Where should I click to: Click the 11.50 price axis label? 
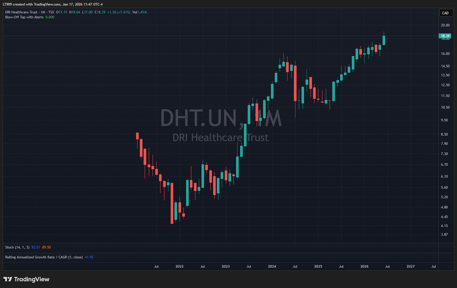[445, 96]
